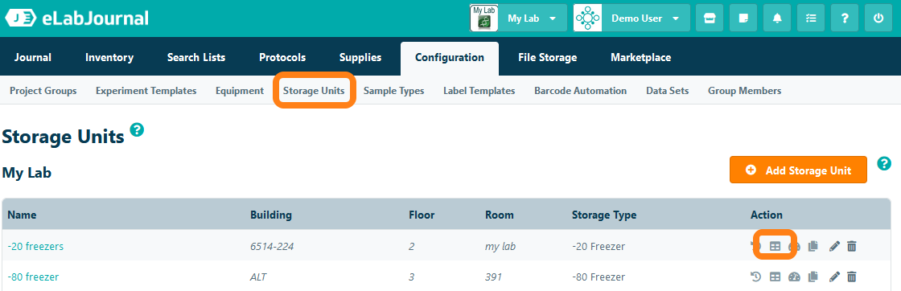The image size is (901, 291).
Task: Click the Add Storage Unit button
Action: coord(798,170)
